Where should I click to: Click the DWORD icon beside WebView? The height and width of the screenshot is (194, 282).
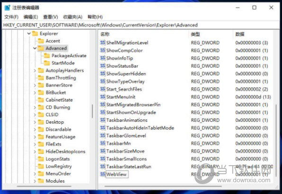point(103,174)
